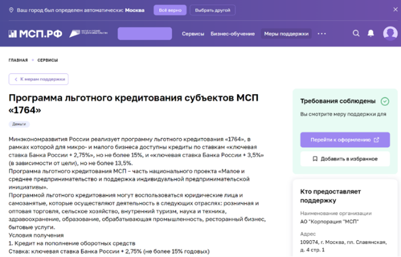Open the Бизнес-обучение menu item
Screen dimensions: 401x257
click(x=232, y=33)
